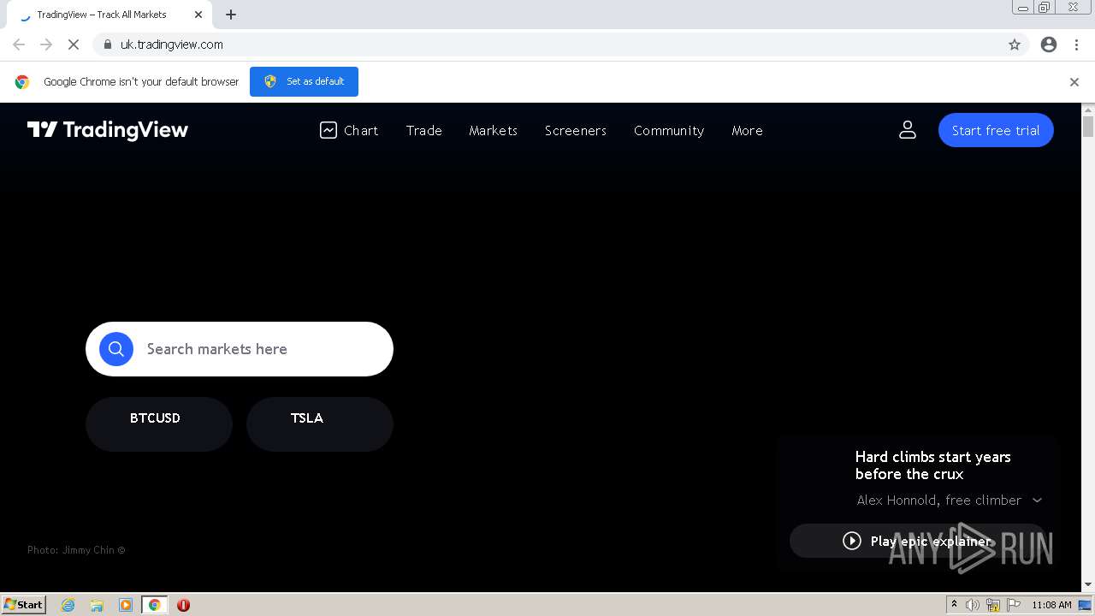1095x616 pixels.
Task: Select the TSLA quick symbol
Action: pos(320,423)
